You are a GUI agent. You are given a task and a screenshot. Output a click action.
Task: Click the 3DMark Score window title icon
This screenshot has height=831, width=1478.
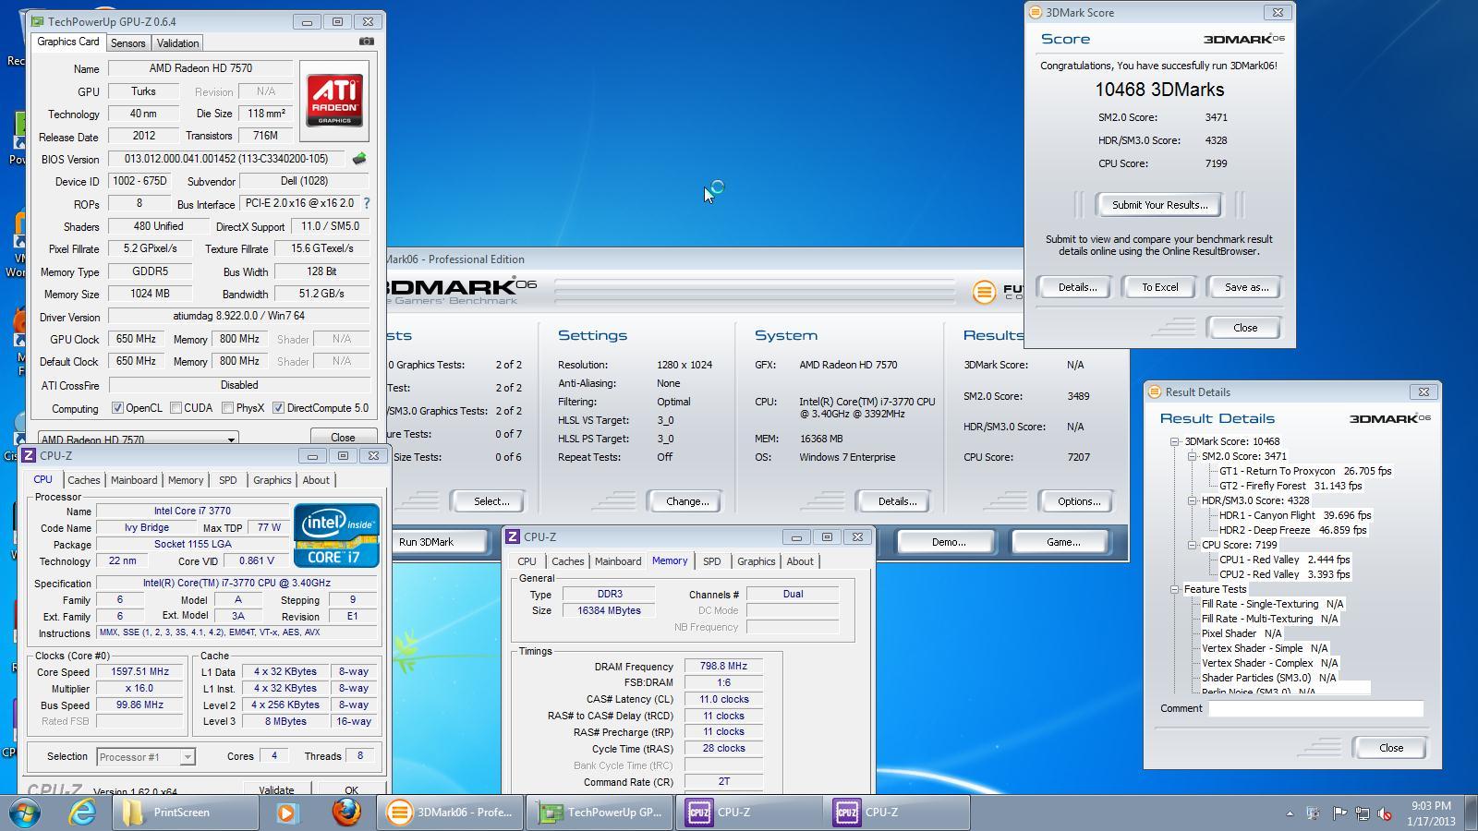pyautogui.click(x=1036, y=13)
